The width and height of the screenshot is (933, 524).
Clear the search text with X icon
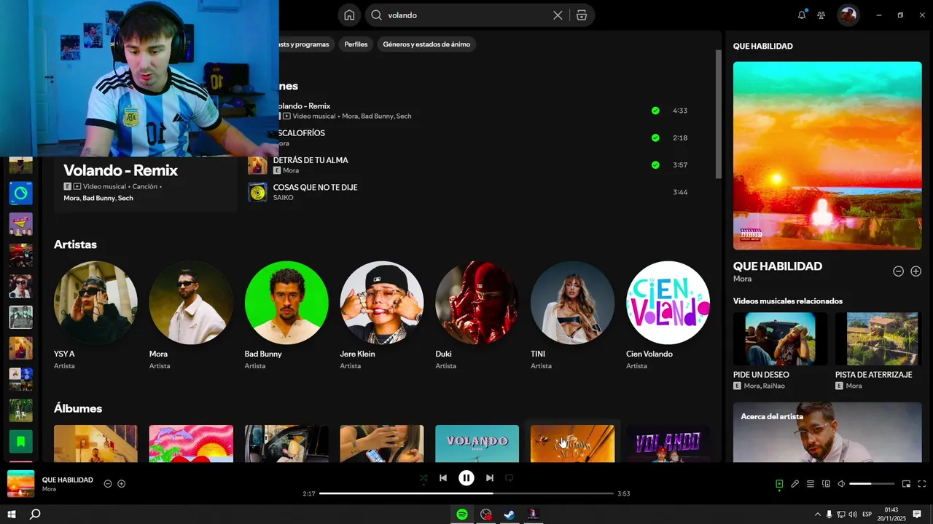(558, 15)
